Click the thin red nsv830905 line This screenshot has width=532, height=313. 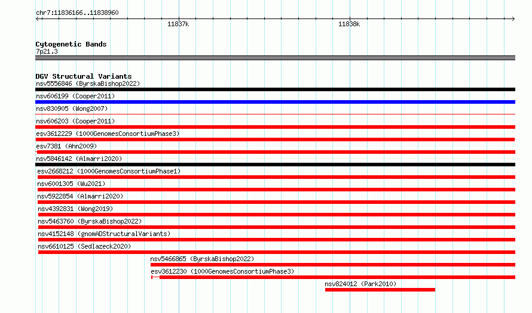[275, 114]
